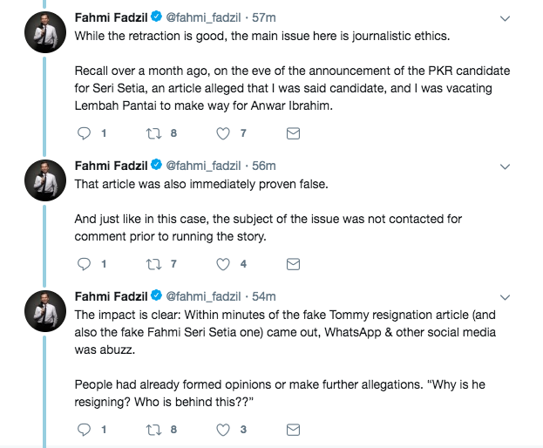Send the 57m tweet via direct message
The image size is (543, 448).
tap(294, 133)
